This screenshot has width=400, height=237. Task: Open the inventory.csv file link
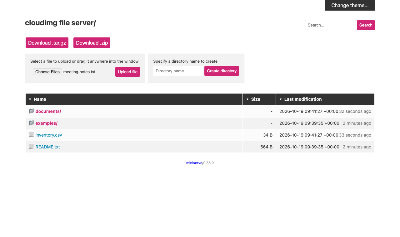(49, 135)
